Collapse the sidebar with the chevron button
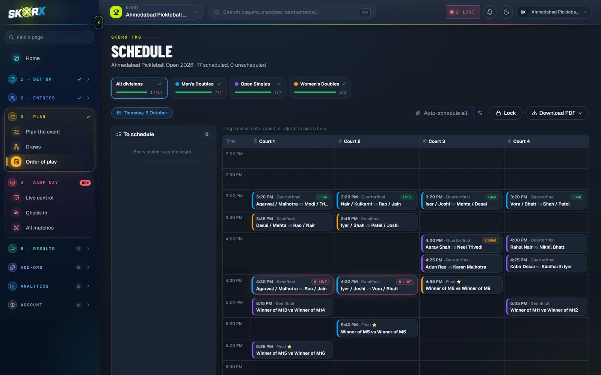This screenshot has height=375, width=601. pos(99,22)
